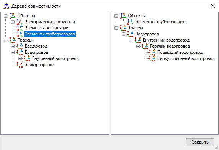Click the Воздуховод route icon

point(20,47)
